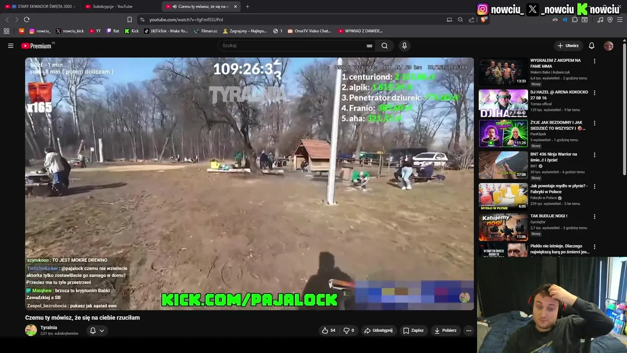627x353 pixels.
Task: Open options for TAK BUDUJE NOGI video
Action: pos(594,217)
